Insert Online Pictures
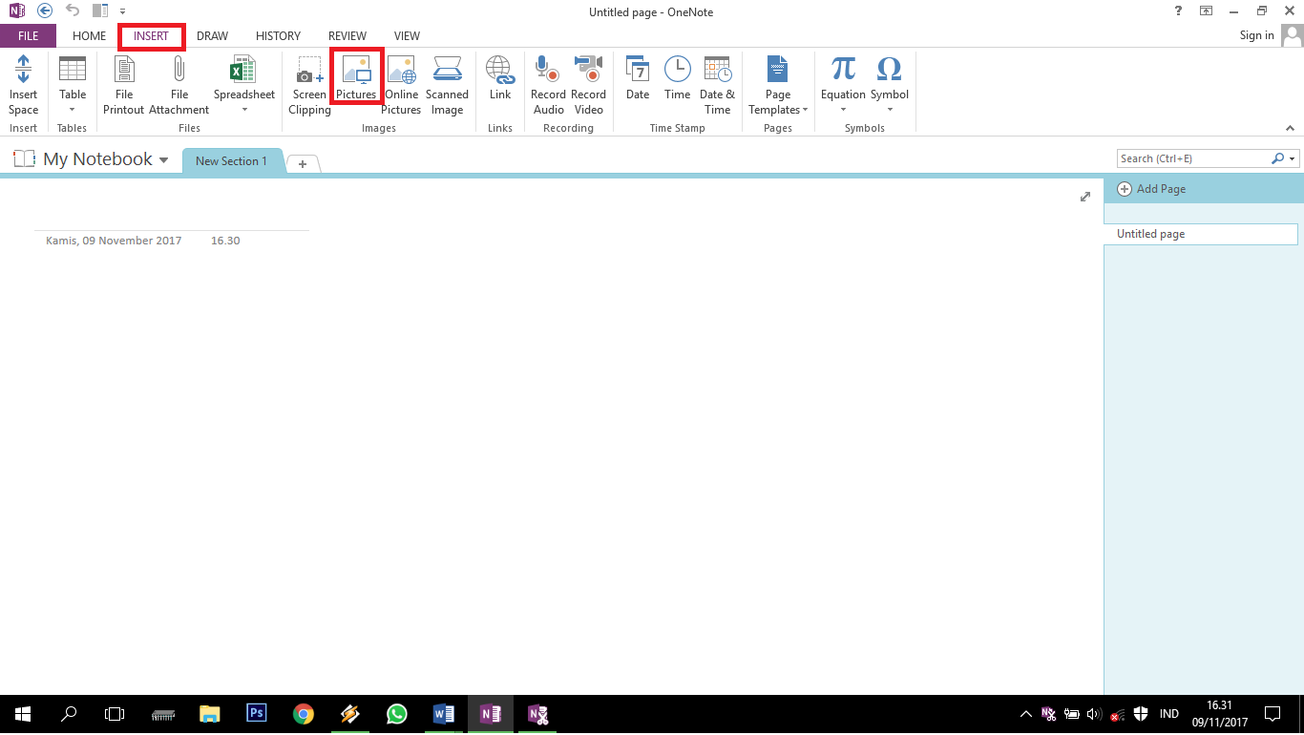Screen dimensions: 1304x735 click(401, 85)
